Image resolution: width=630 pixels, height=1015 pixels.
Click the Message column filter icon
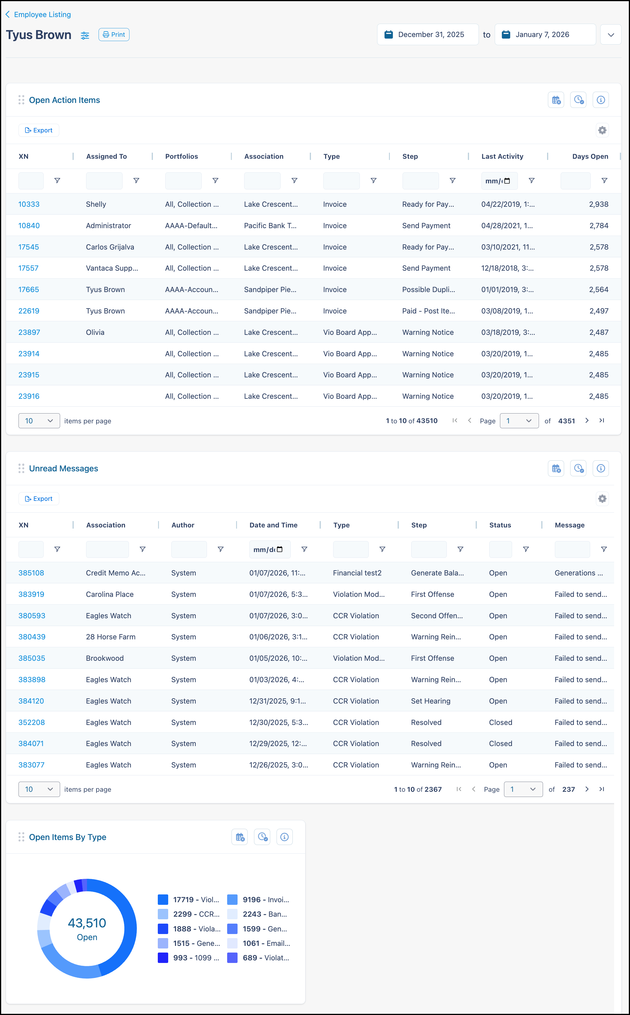(604, 549)
